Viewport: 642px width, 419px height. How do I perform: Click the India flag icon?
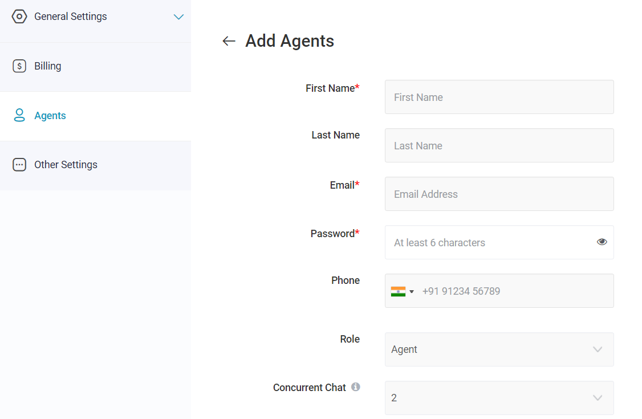(x=398, y=291)
